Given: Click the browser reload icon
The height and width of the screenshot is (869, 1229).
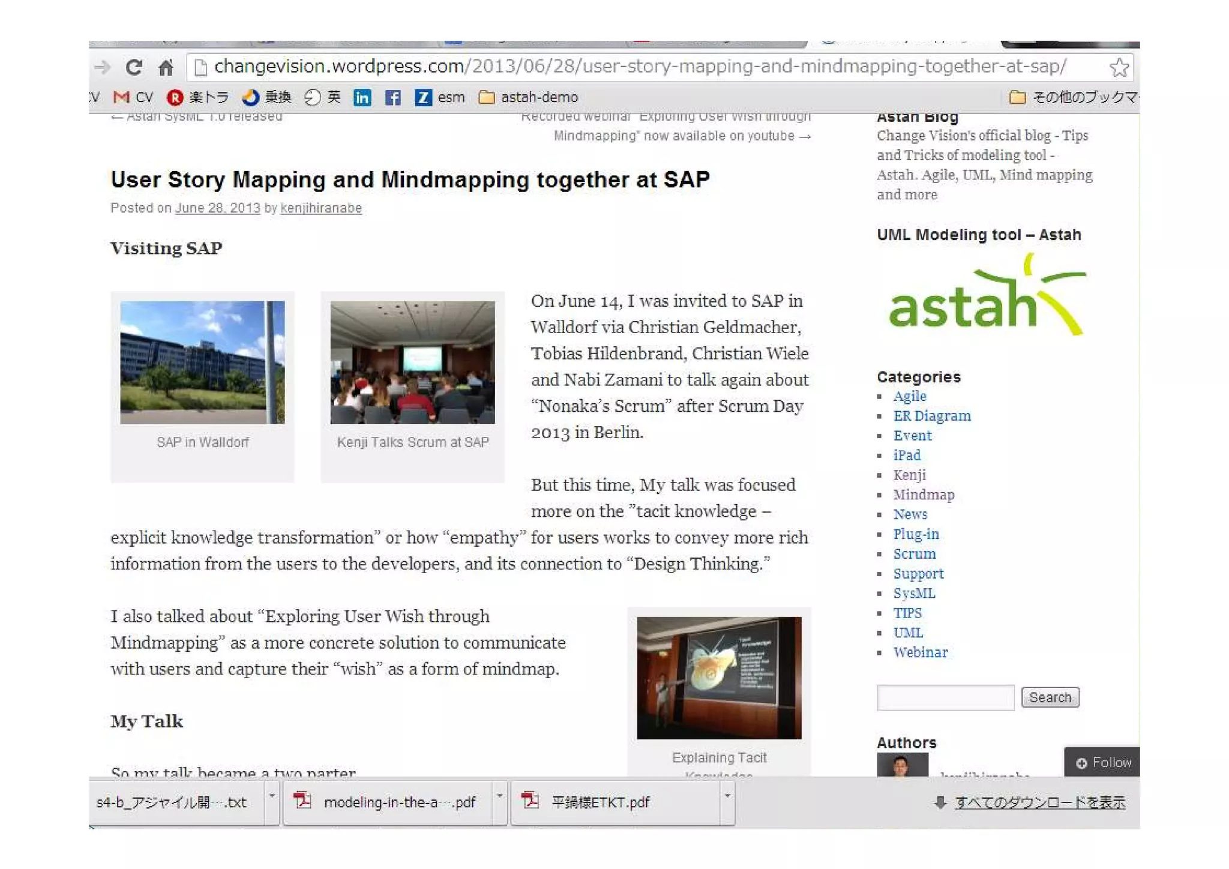Looking at the screenshot, I should click(x=134, y=67).
